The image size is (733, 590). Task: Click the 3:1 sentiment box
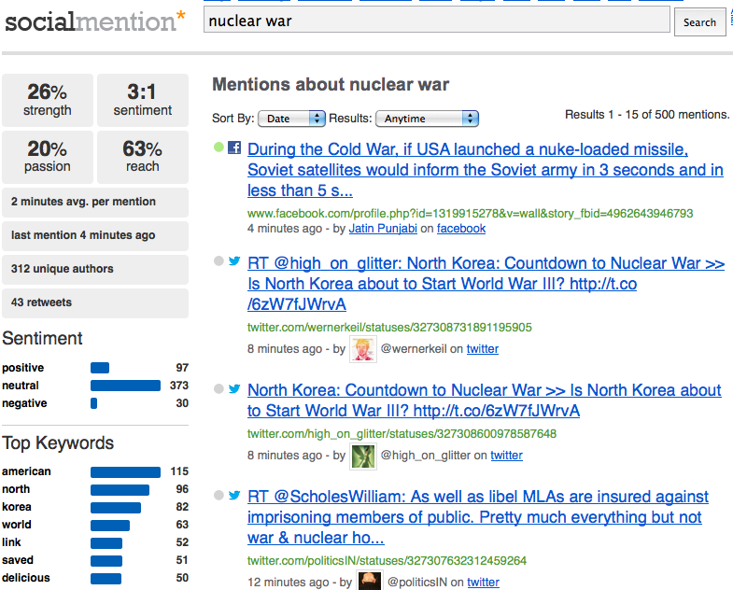143,100
